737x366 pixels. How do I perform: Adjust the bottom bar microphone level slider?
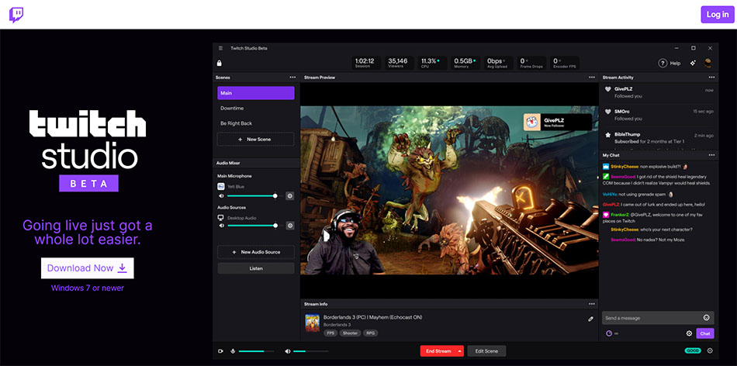tap(257, 351)
